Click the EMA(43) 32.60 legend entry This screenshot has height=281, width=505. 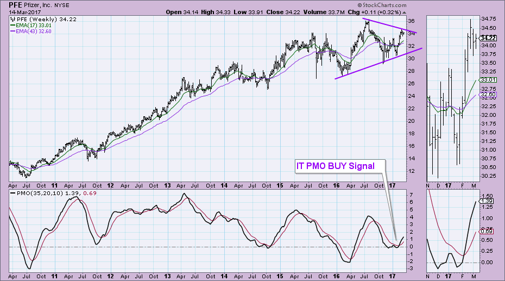point(31,32)
